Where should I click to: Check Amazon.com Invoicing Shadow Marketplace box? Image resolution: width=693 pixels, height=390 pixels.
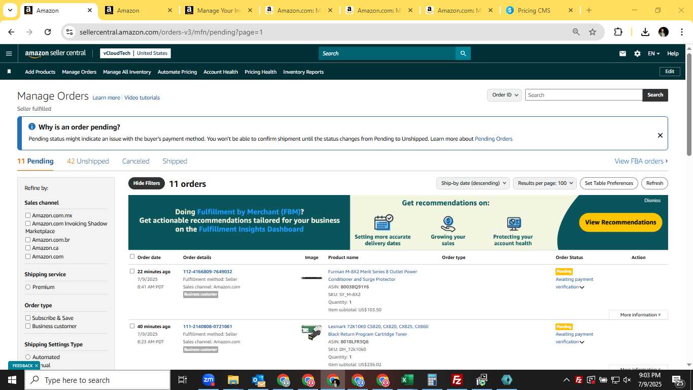pyautogui.click(x=28, y=223)
